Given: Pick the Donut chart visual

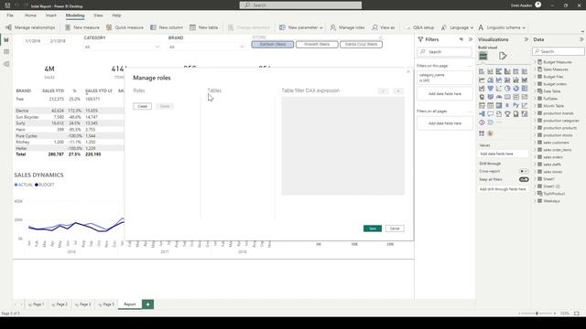Looking at the screenshot, I should [x=516, y=89].
